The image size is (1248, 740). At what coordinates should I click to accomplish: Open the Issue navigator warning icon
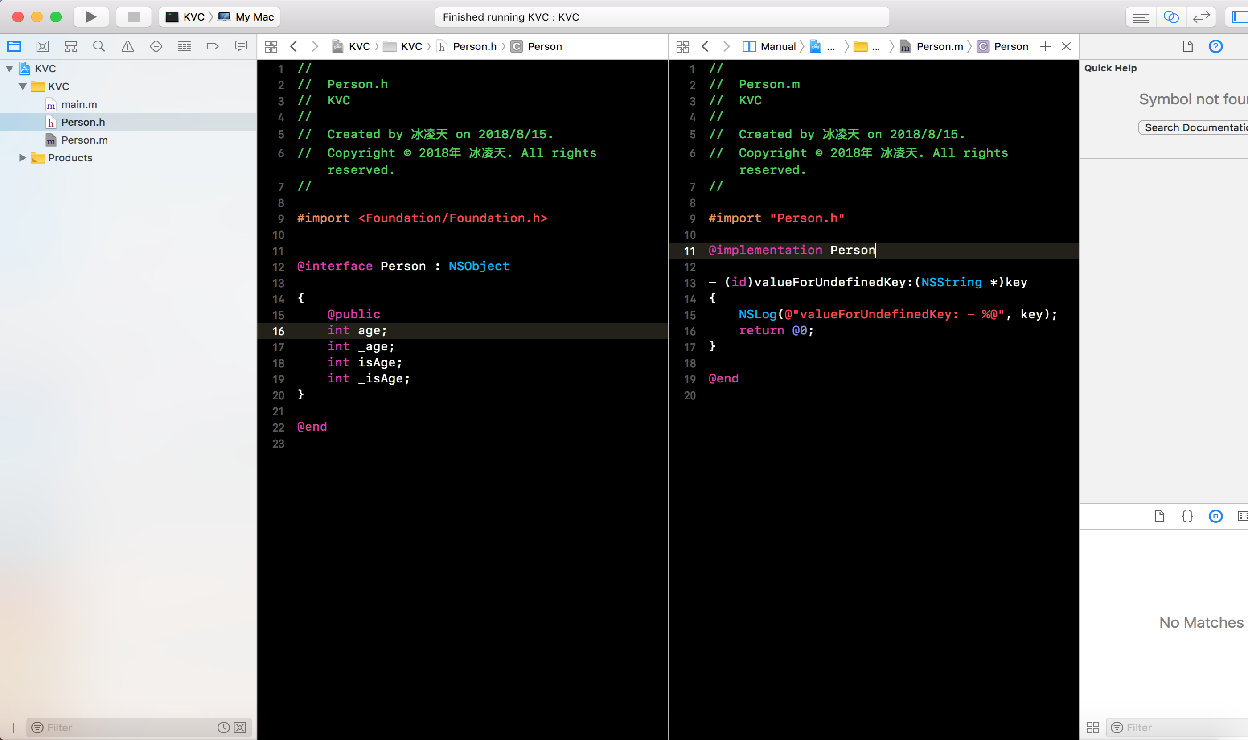click(x=127, y=46)
